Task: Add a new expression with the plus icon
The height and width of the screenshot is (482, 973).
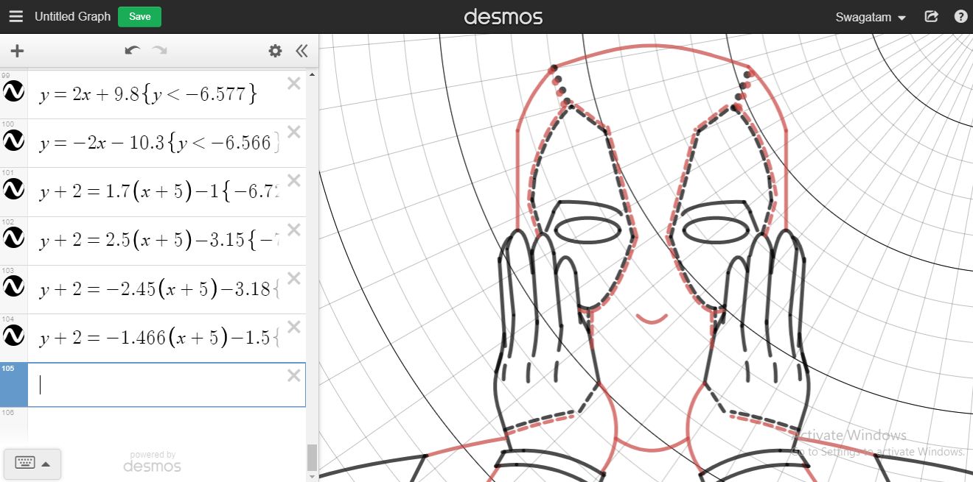Action: [x=16, y=51]
